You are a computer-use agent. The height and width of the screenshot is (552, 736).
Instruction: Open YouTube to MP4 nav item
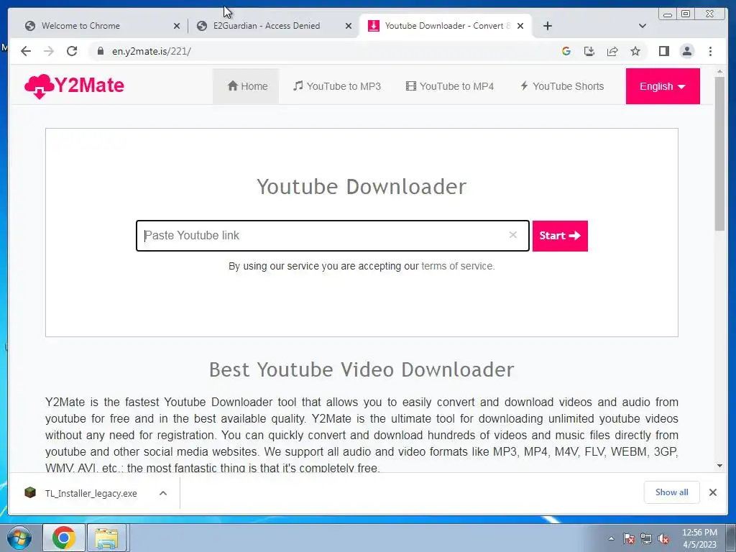pyautogui.click(x=450, y=86)
